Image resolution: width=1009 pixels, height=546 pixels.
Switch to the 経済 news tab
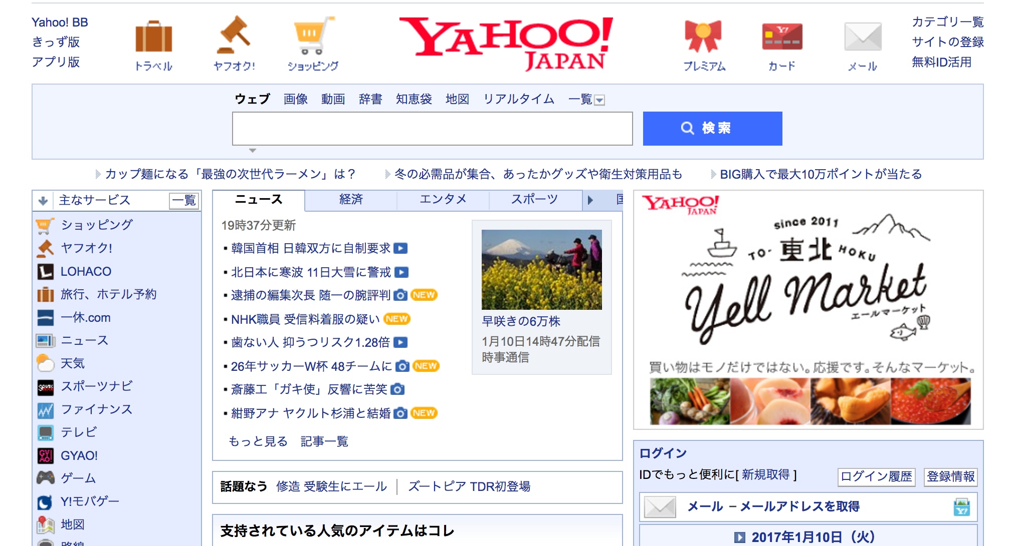click(x=351, y=200)
